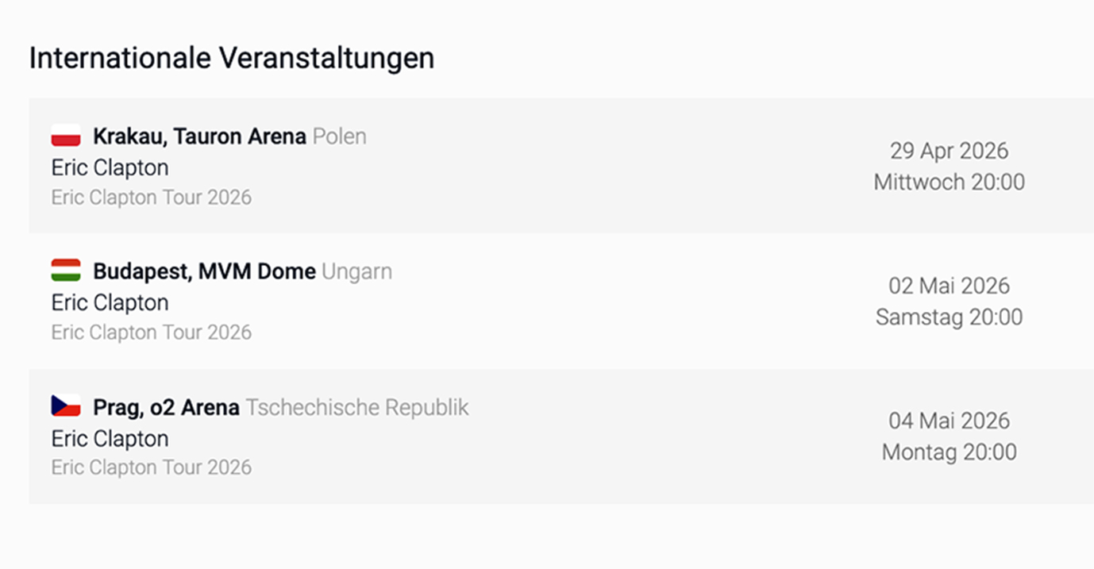
Task: Click Montag 20:00 time text
Action: point(949,452)
